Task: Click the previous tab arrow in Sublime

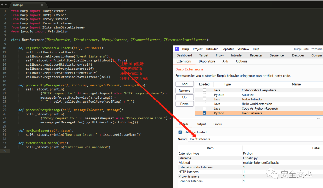Action: point(2,4)
